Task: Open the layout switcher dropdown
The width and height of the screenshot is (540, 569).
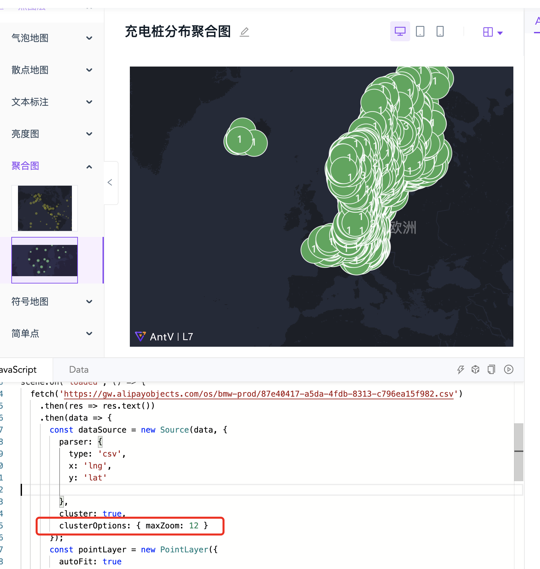Action: pos(492,32)
